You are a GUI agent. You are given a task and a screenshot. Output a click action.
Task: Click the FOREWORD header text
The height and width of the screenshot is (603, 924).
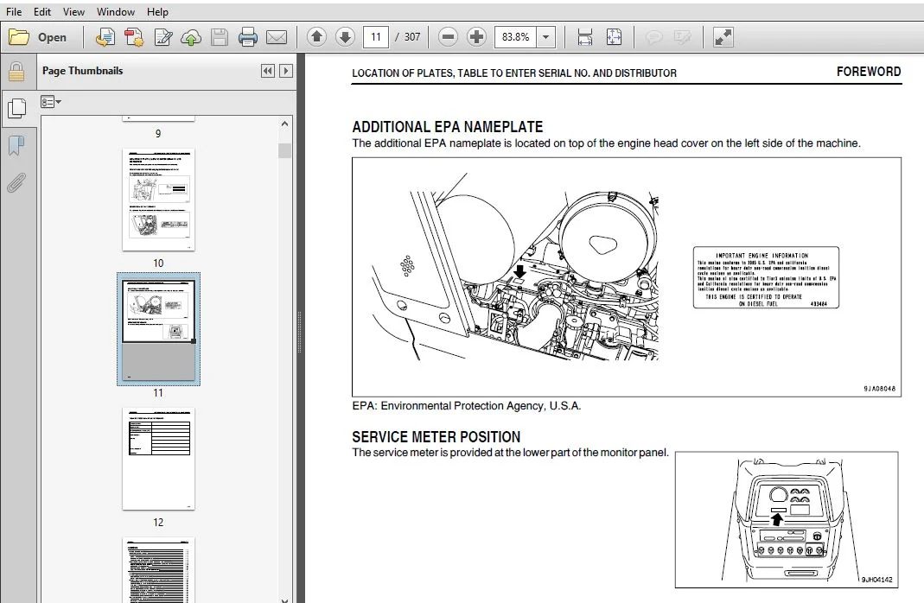pyautogui.click(x=869, y=71)
